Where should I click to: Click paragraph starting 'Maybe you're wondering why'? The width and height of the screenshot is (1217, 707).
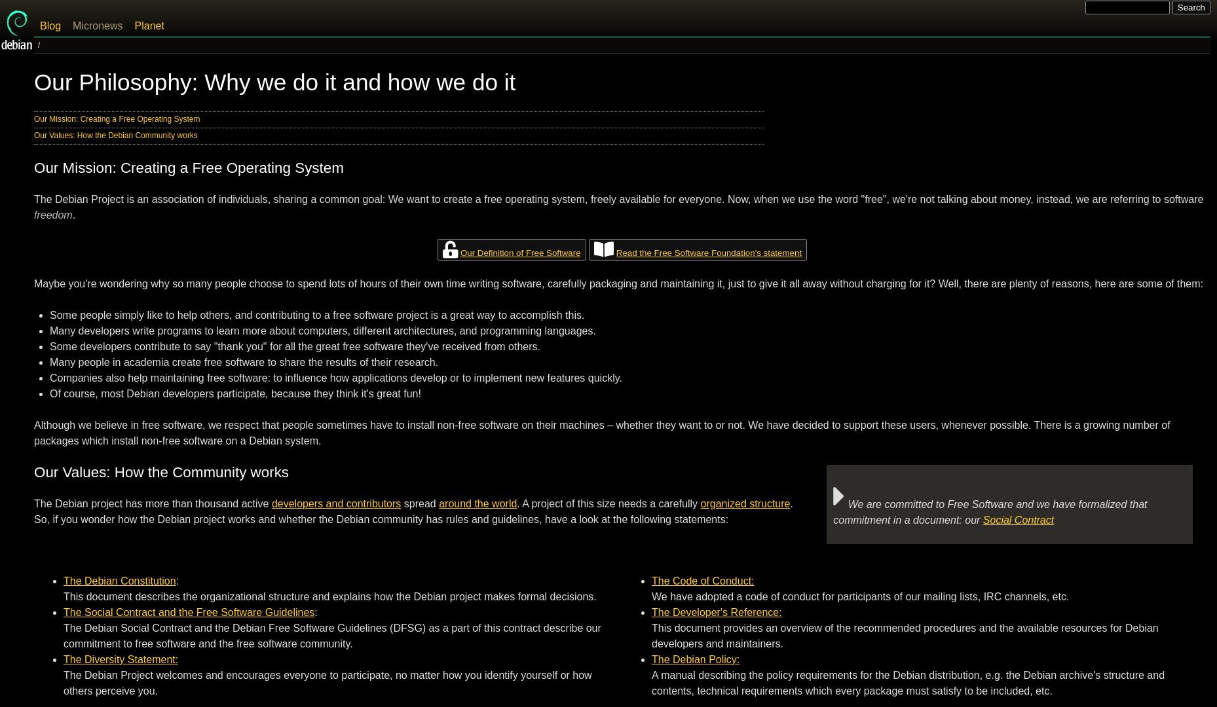pos(618,283)
